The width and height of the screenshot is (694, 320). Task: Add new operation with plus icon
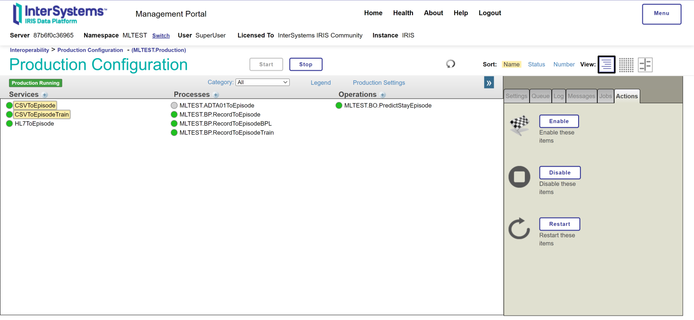click(x=383, y=95)
